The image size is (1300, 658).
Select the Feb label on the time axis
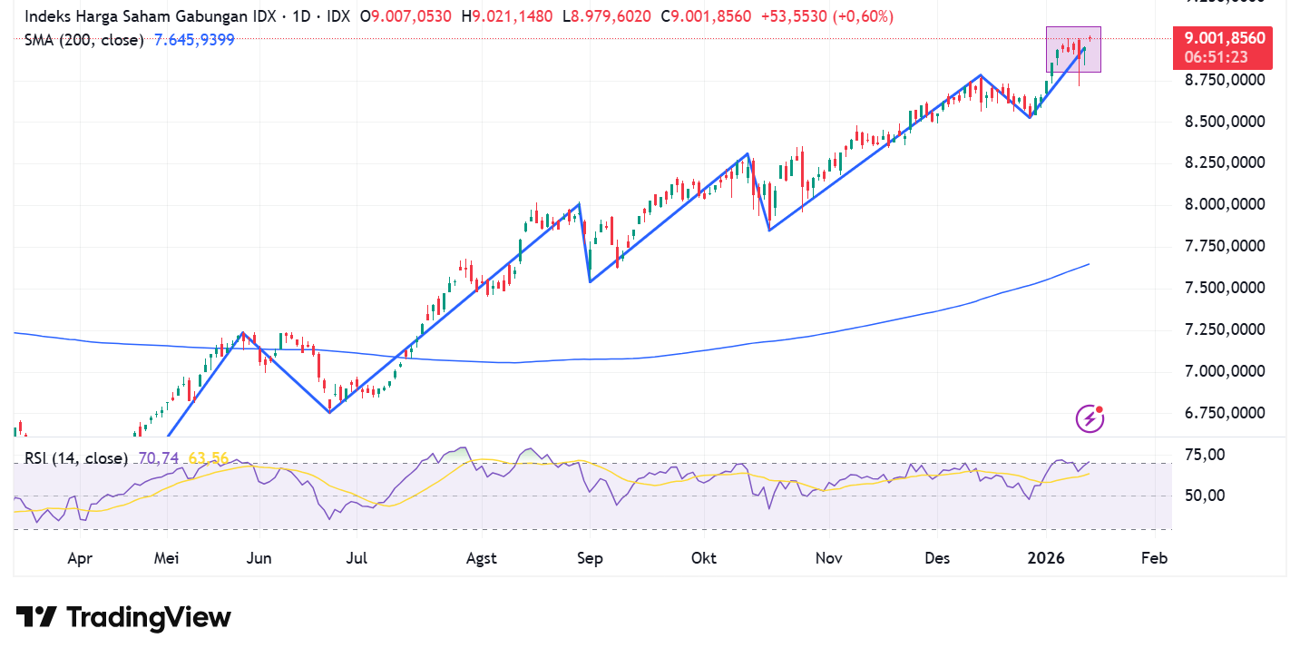[x=1154, y=558]
